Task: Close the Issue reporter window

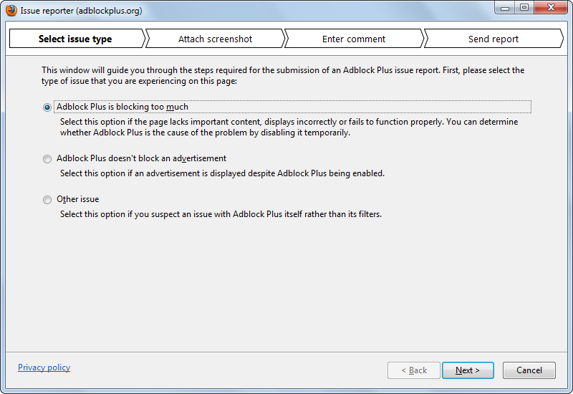Action: coord(549,8)
